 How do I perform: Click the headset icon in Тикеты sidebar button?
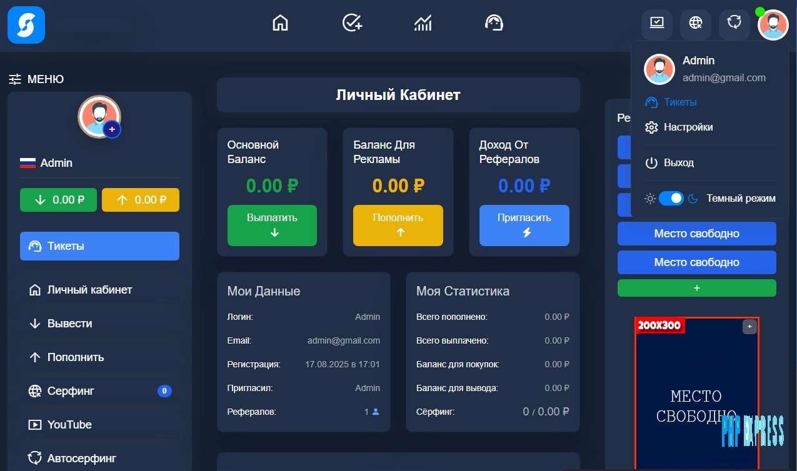pyautogui.click(x=35, y=246)
